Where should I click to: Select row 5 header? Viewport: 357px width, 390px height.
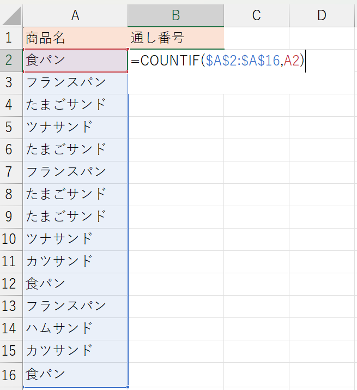tap(11, 128)
